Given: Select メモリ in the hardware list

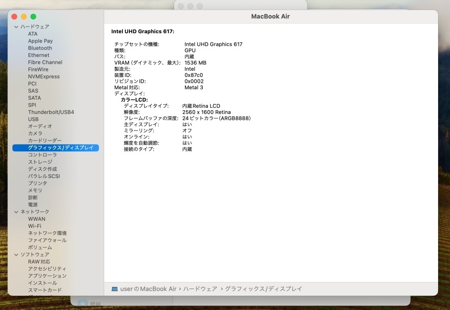Looking at the screenshot, I should [x=35, y=190].
